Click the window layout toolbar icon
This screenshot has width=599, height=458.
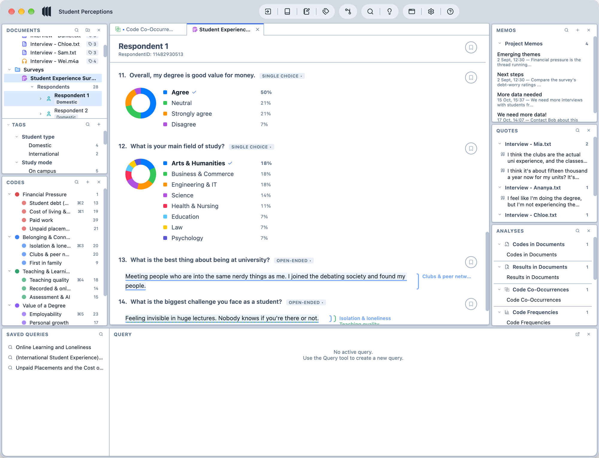pos(412,12)
